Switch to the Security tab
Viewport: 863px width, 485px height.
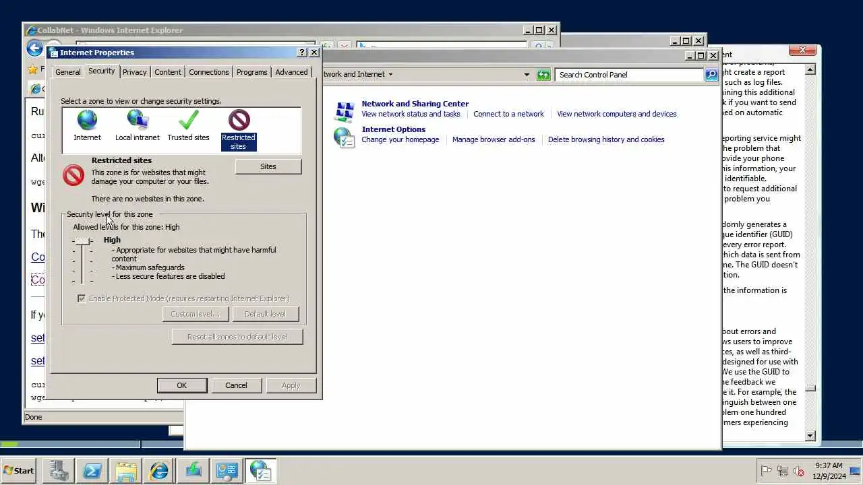(102, 71)
